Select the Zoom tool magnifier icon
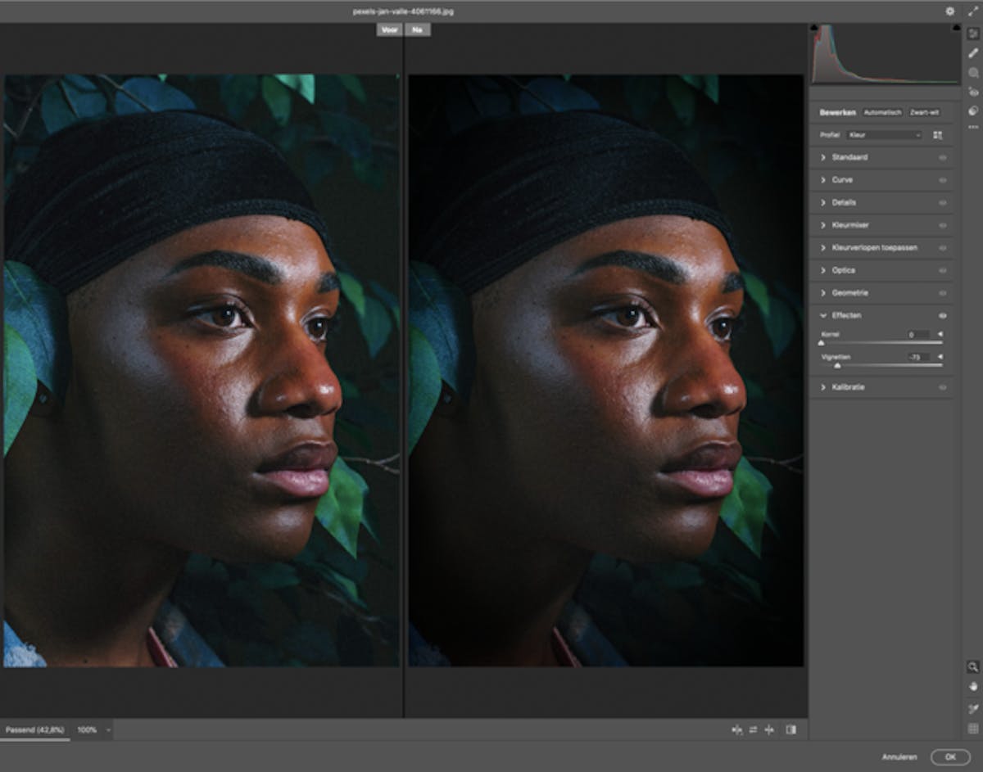This screenshot has height=772, width=983. (x=973, y=666)
